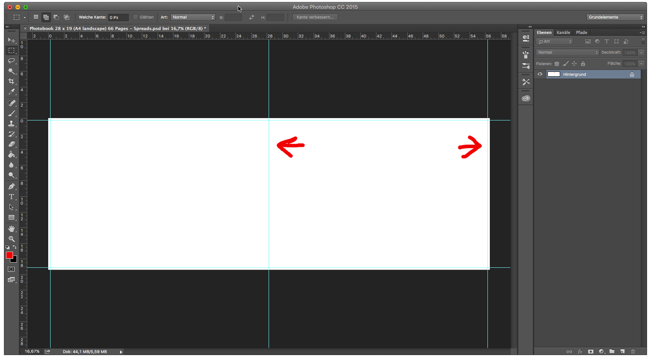Select the Lasso tool
651x359 pixels.
point(11,61)
